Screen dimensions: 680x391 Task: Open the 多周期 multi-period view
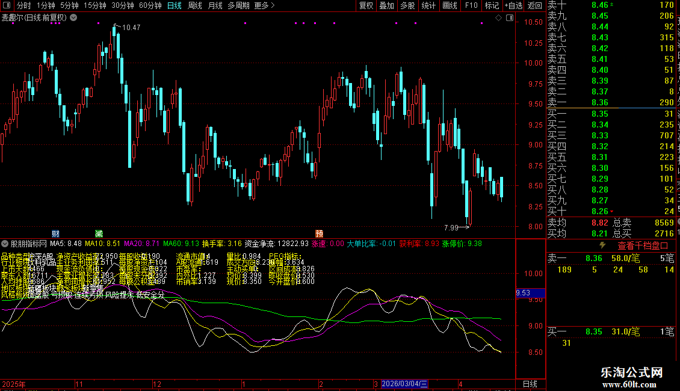(x=238, y=5)
